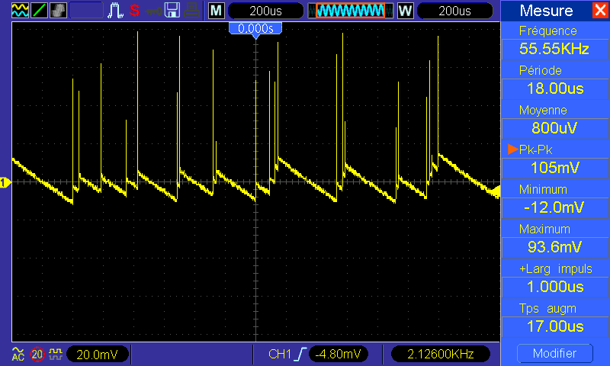Click the 0.000s trigger position marker
The image size is (610, 366).
[x=255, y=28]
